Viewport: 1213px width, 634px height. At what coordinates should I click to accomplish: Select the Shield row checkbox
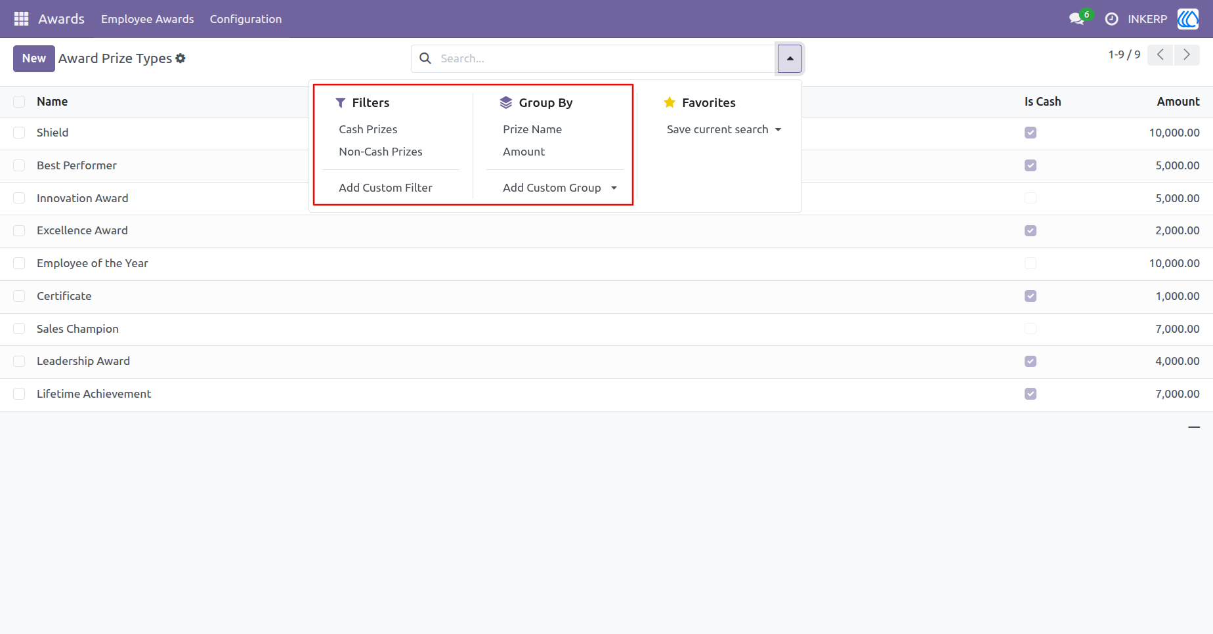tap(19, 133)
